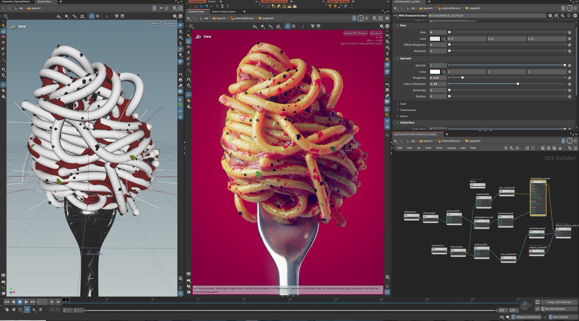Open the Labs menu in network editor
Viewport: 579px width, 321px height.
coord(463,148)
